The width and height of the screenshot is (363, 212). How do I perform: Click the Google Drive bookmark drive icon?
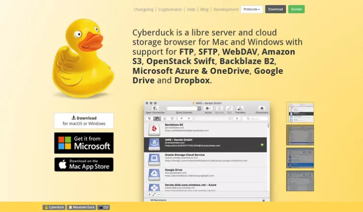click(x=154, y=175)
